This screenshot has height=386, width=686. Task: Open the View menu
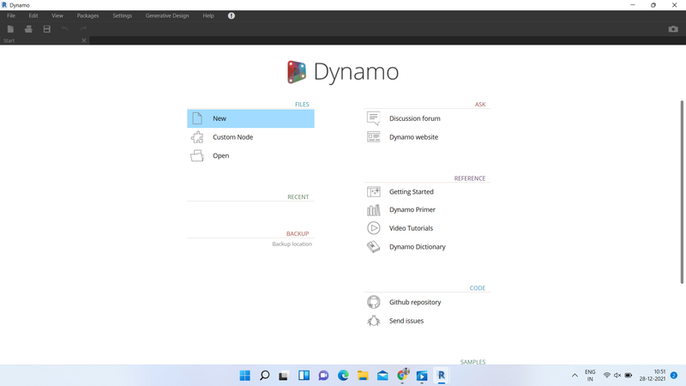coord(57,15)
